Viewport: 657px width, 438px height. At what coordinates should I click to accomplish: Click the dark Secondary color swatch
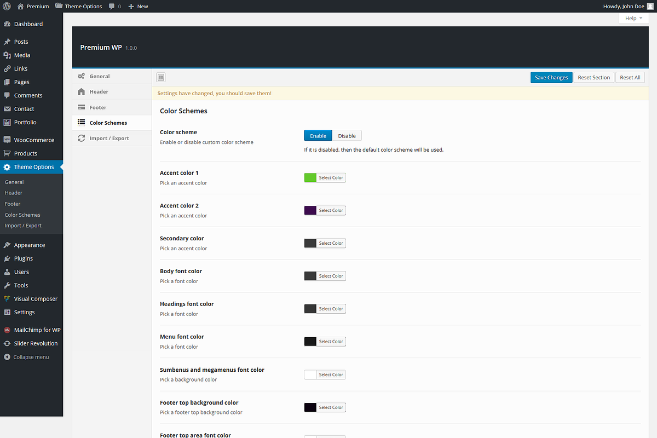click(x=310, y=243)
